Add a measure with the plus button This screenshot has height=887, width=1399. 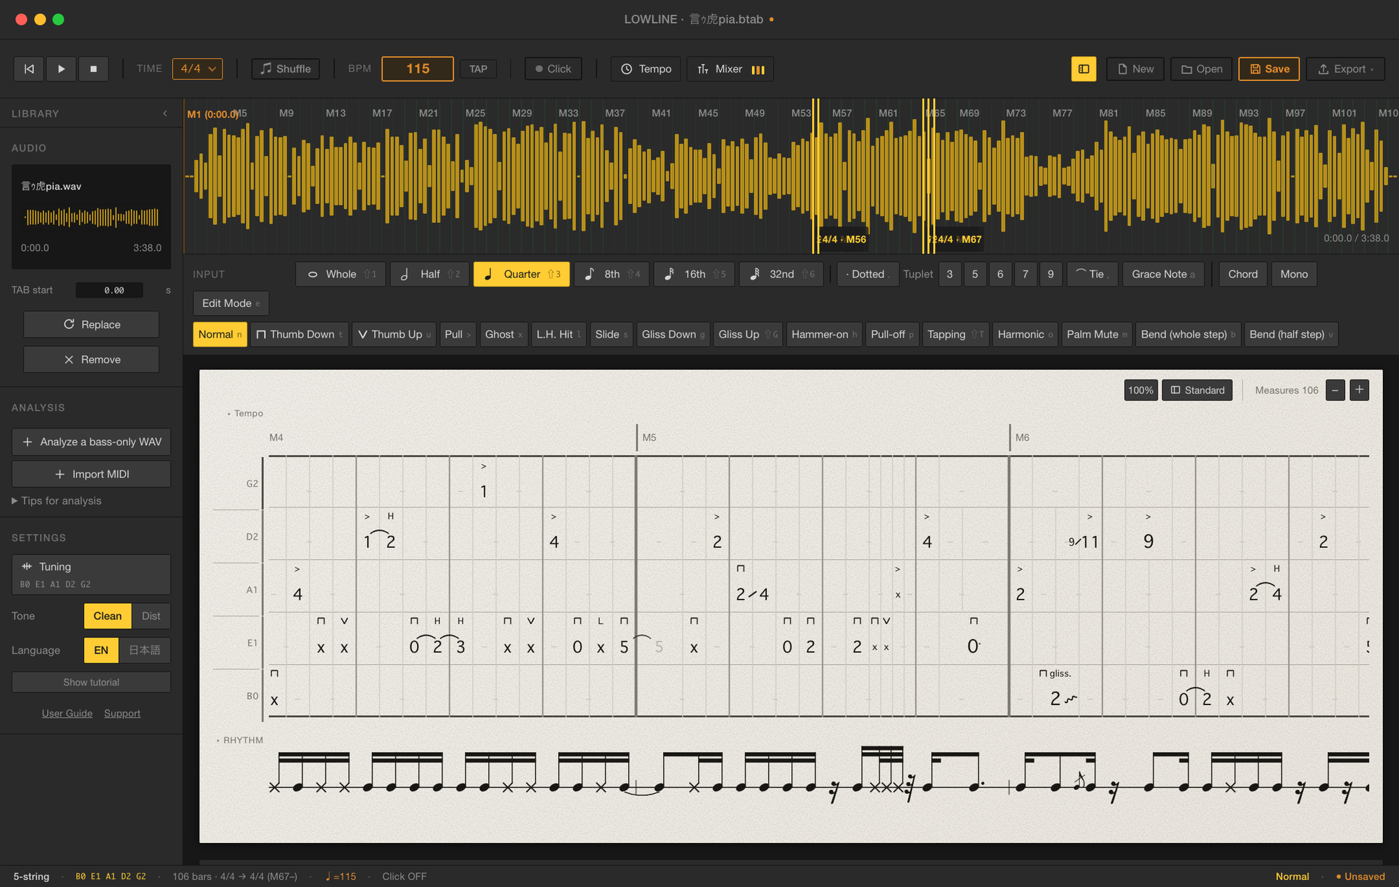pos(1359,390)
